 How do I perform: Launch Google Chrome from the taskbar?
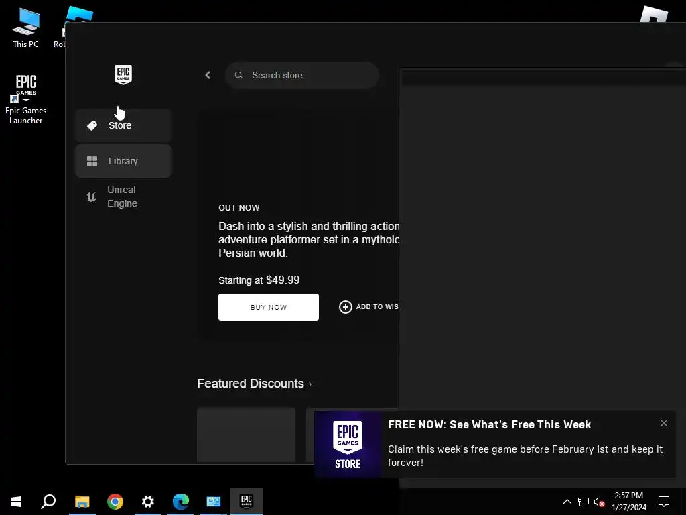115,502
